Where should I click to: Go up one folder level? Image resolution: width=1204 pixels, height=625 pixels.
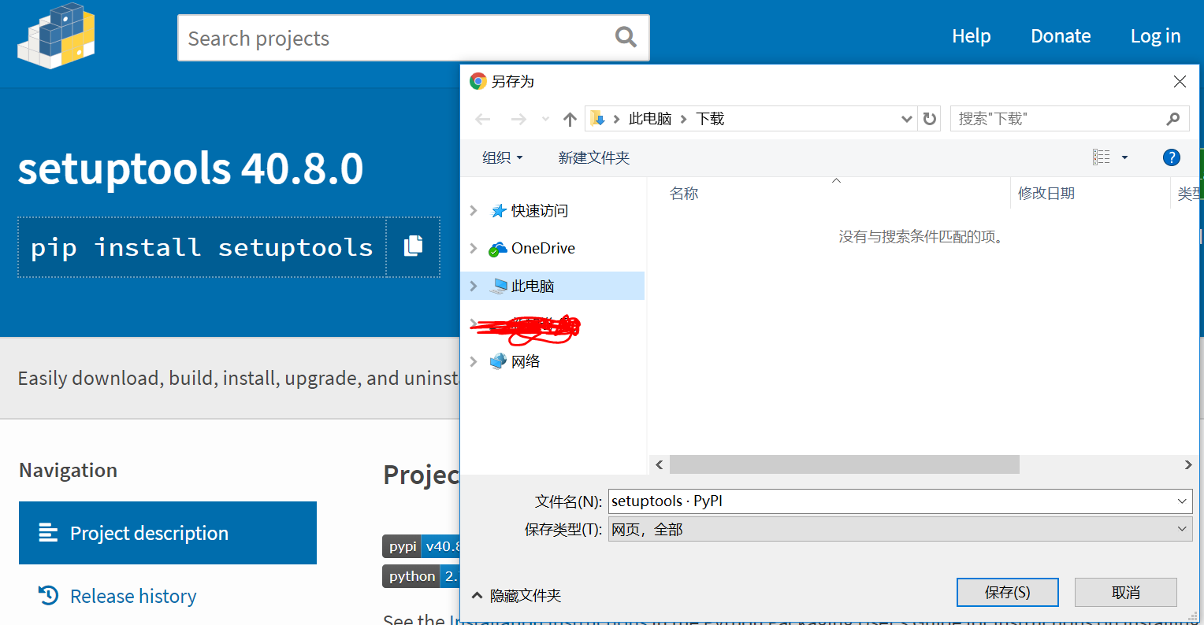pos(570,118)
